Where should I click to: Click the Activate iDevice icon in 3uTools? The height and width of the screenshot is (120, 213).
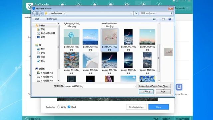(179, 87)
